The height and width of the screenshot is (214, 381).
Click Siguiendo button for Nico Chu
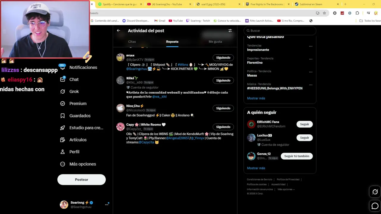pos(223,108)
